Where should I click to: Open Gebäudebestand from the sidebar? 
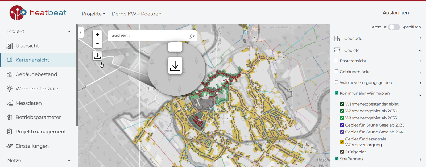point(36,74)
